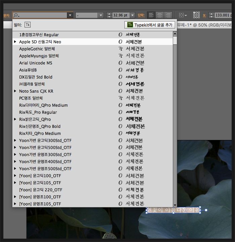Expand Yoon가변 윤명조400Std_OTF family
Screen dimensions: 235x242
click(x=15, y=161)
